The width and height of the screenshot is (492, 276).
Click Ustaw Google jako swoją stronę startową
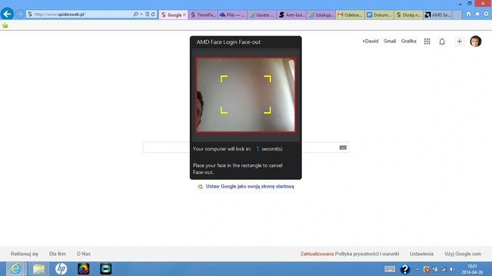250,187
